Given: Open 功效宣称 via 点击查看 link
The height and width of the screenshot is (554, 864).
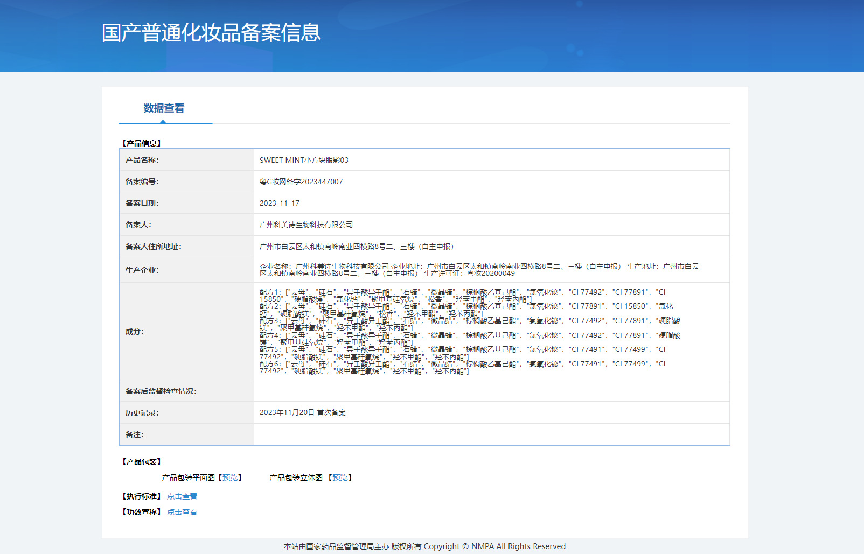Looking at the screenshot, I should coord(182,512).
